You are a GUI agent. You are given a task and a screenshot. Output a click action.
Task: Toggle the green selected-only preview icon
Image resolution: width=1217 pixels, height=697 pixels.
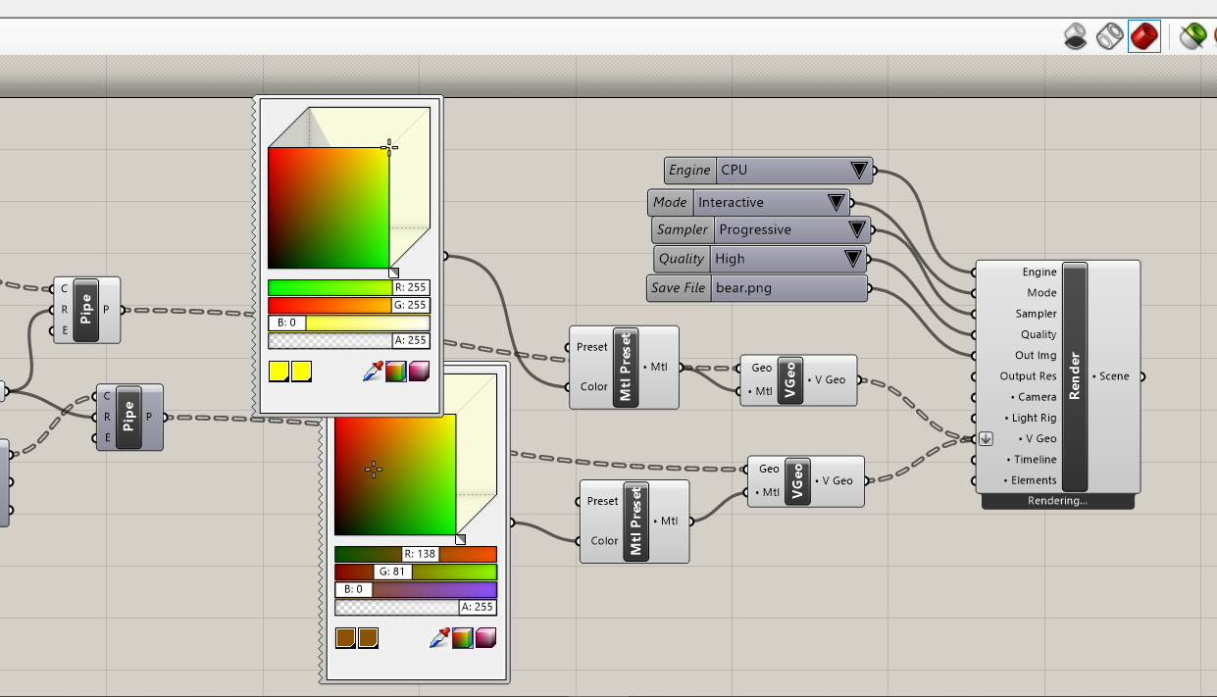(x=1192, y=37)
